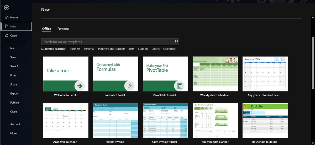Open the Welcome to Excel template
Screen dimensions: 315x145
tap(66, 74)
